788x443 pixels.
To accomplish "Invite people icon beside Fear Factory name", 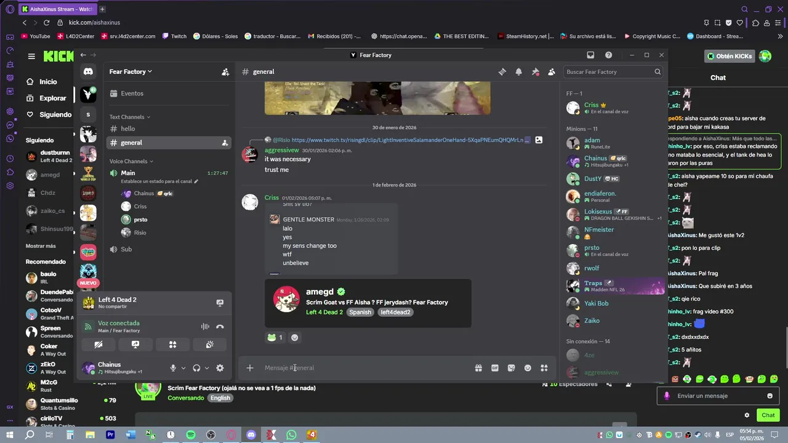I will tap(225, 72).
